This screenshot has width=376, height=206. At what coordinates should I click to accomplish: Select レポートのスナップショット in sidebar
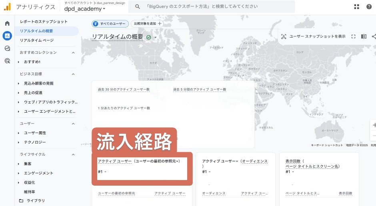(x=44, y=22)
